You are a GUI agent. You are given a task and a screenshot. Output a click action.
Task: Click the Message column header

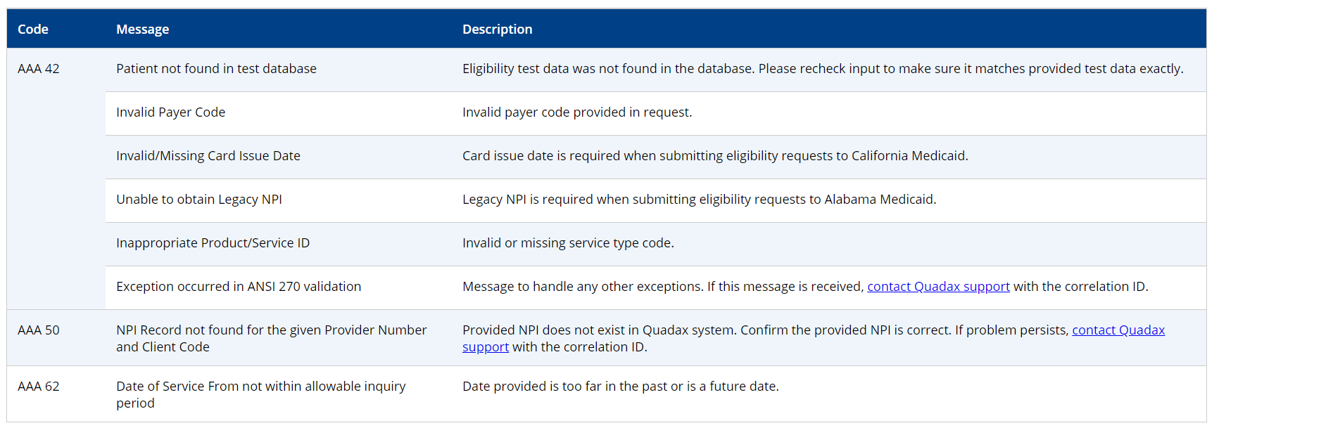[142, 30]
